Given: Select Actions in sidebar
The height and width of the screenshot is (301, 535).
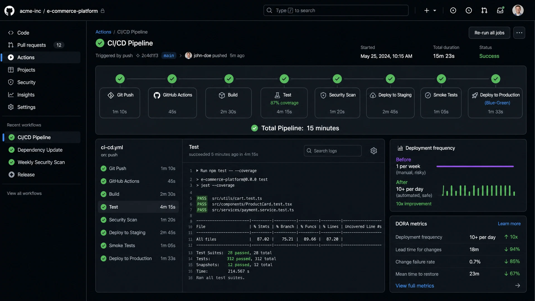Looking at the screenshot, I should [41, 57].
